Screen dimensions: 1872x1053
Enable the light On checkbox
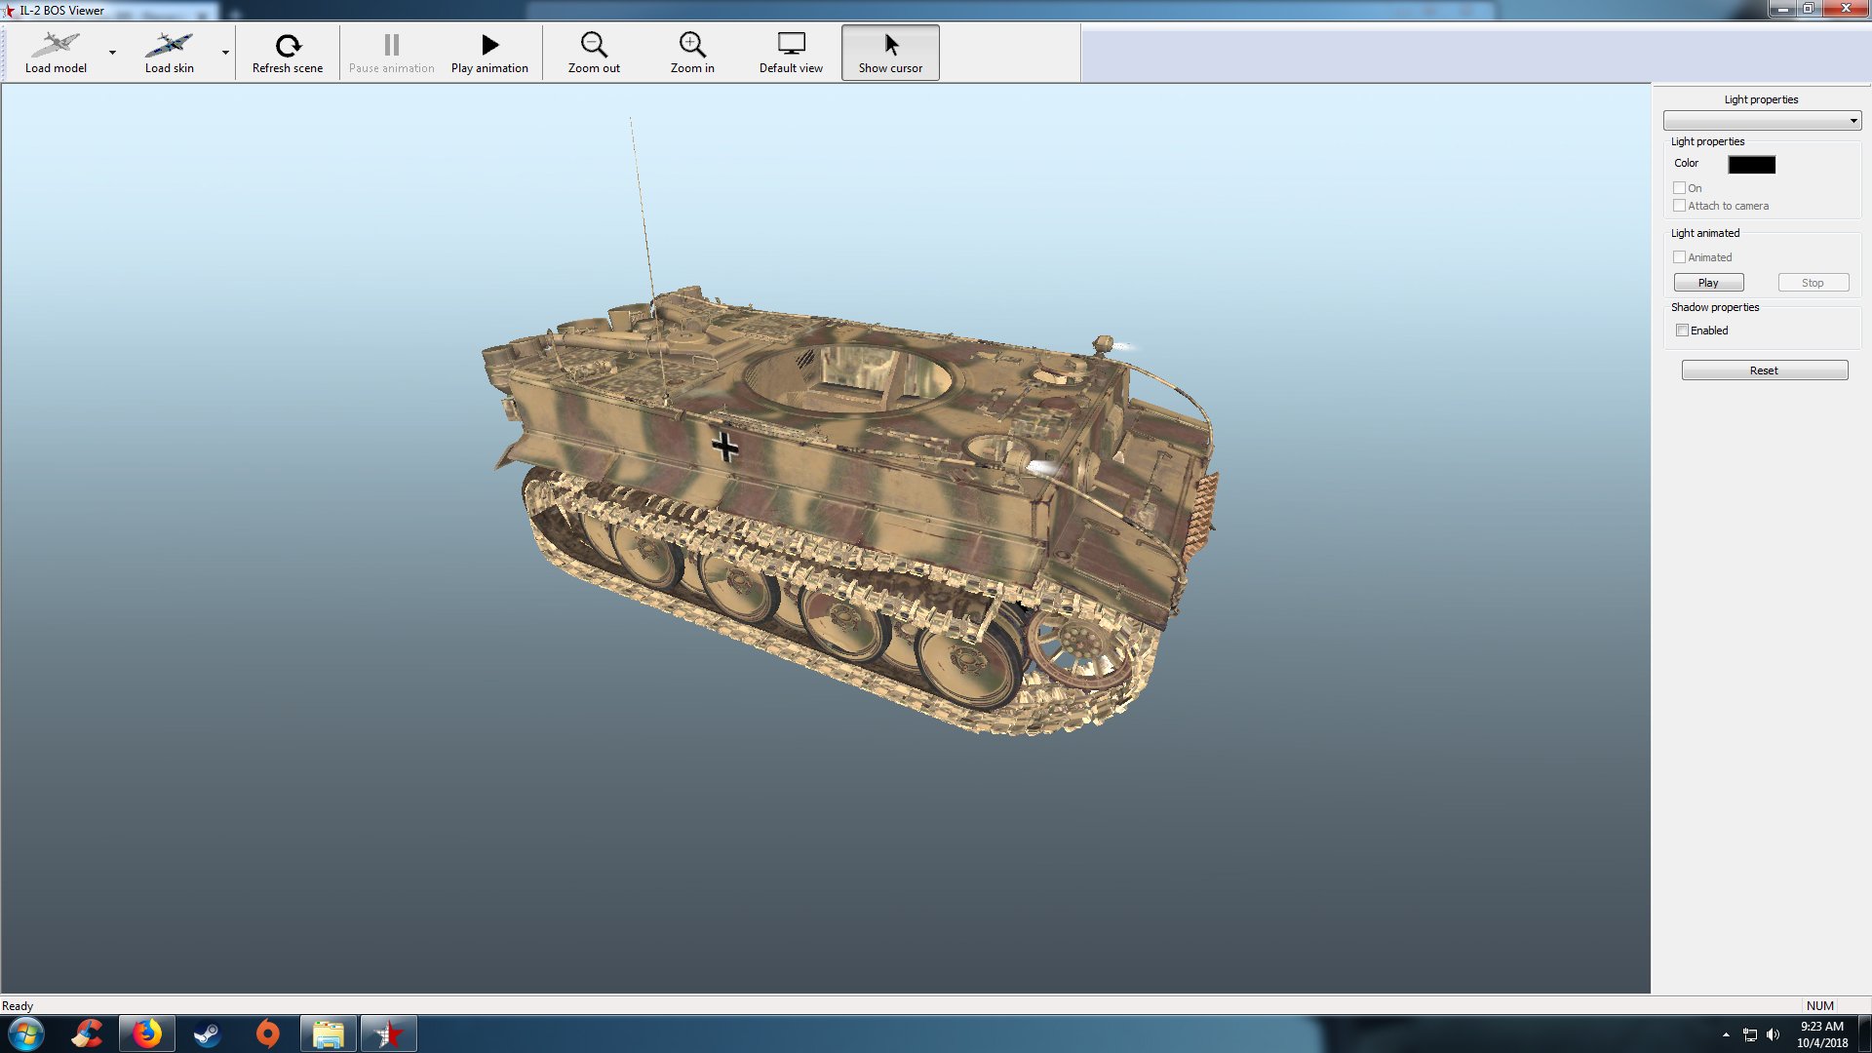[x=1680, y=188]
